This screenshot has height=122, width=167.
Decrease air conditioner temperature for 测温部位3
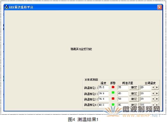[153, 99]
